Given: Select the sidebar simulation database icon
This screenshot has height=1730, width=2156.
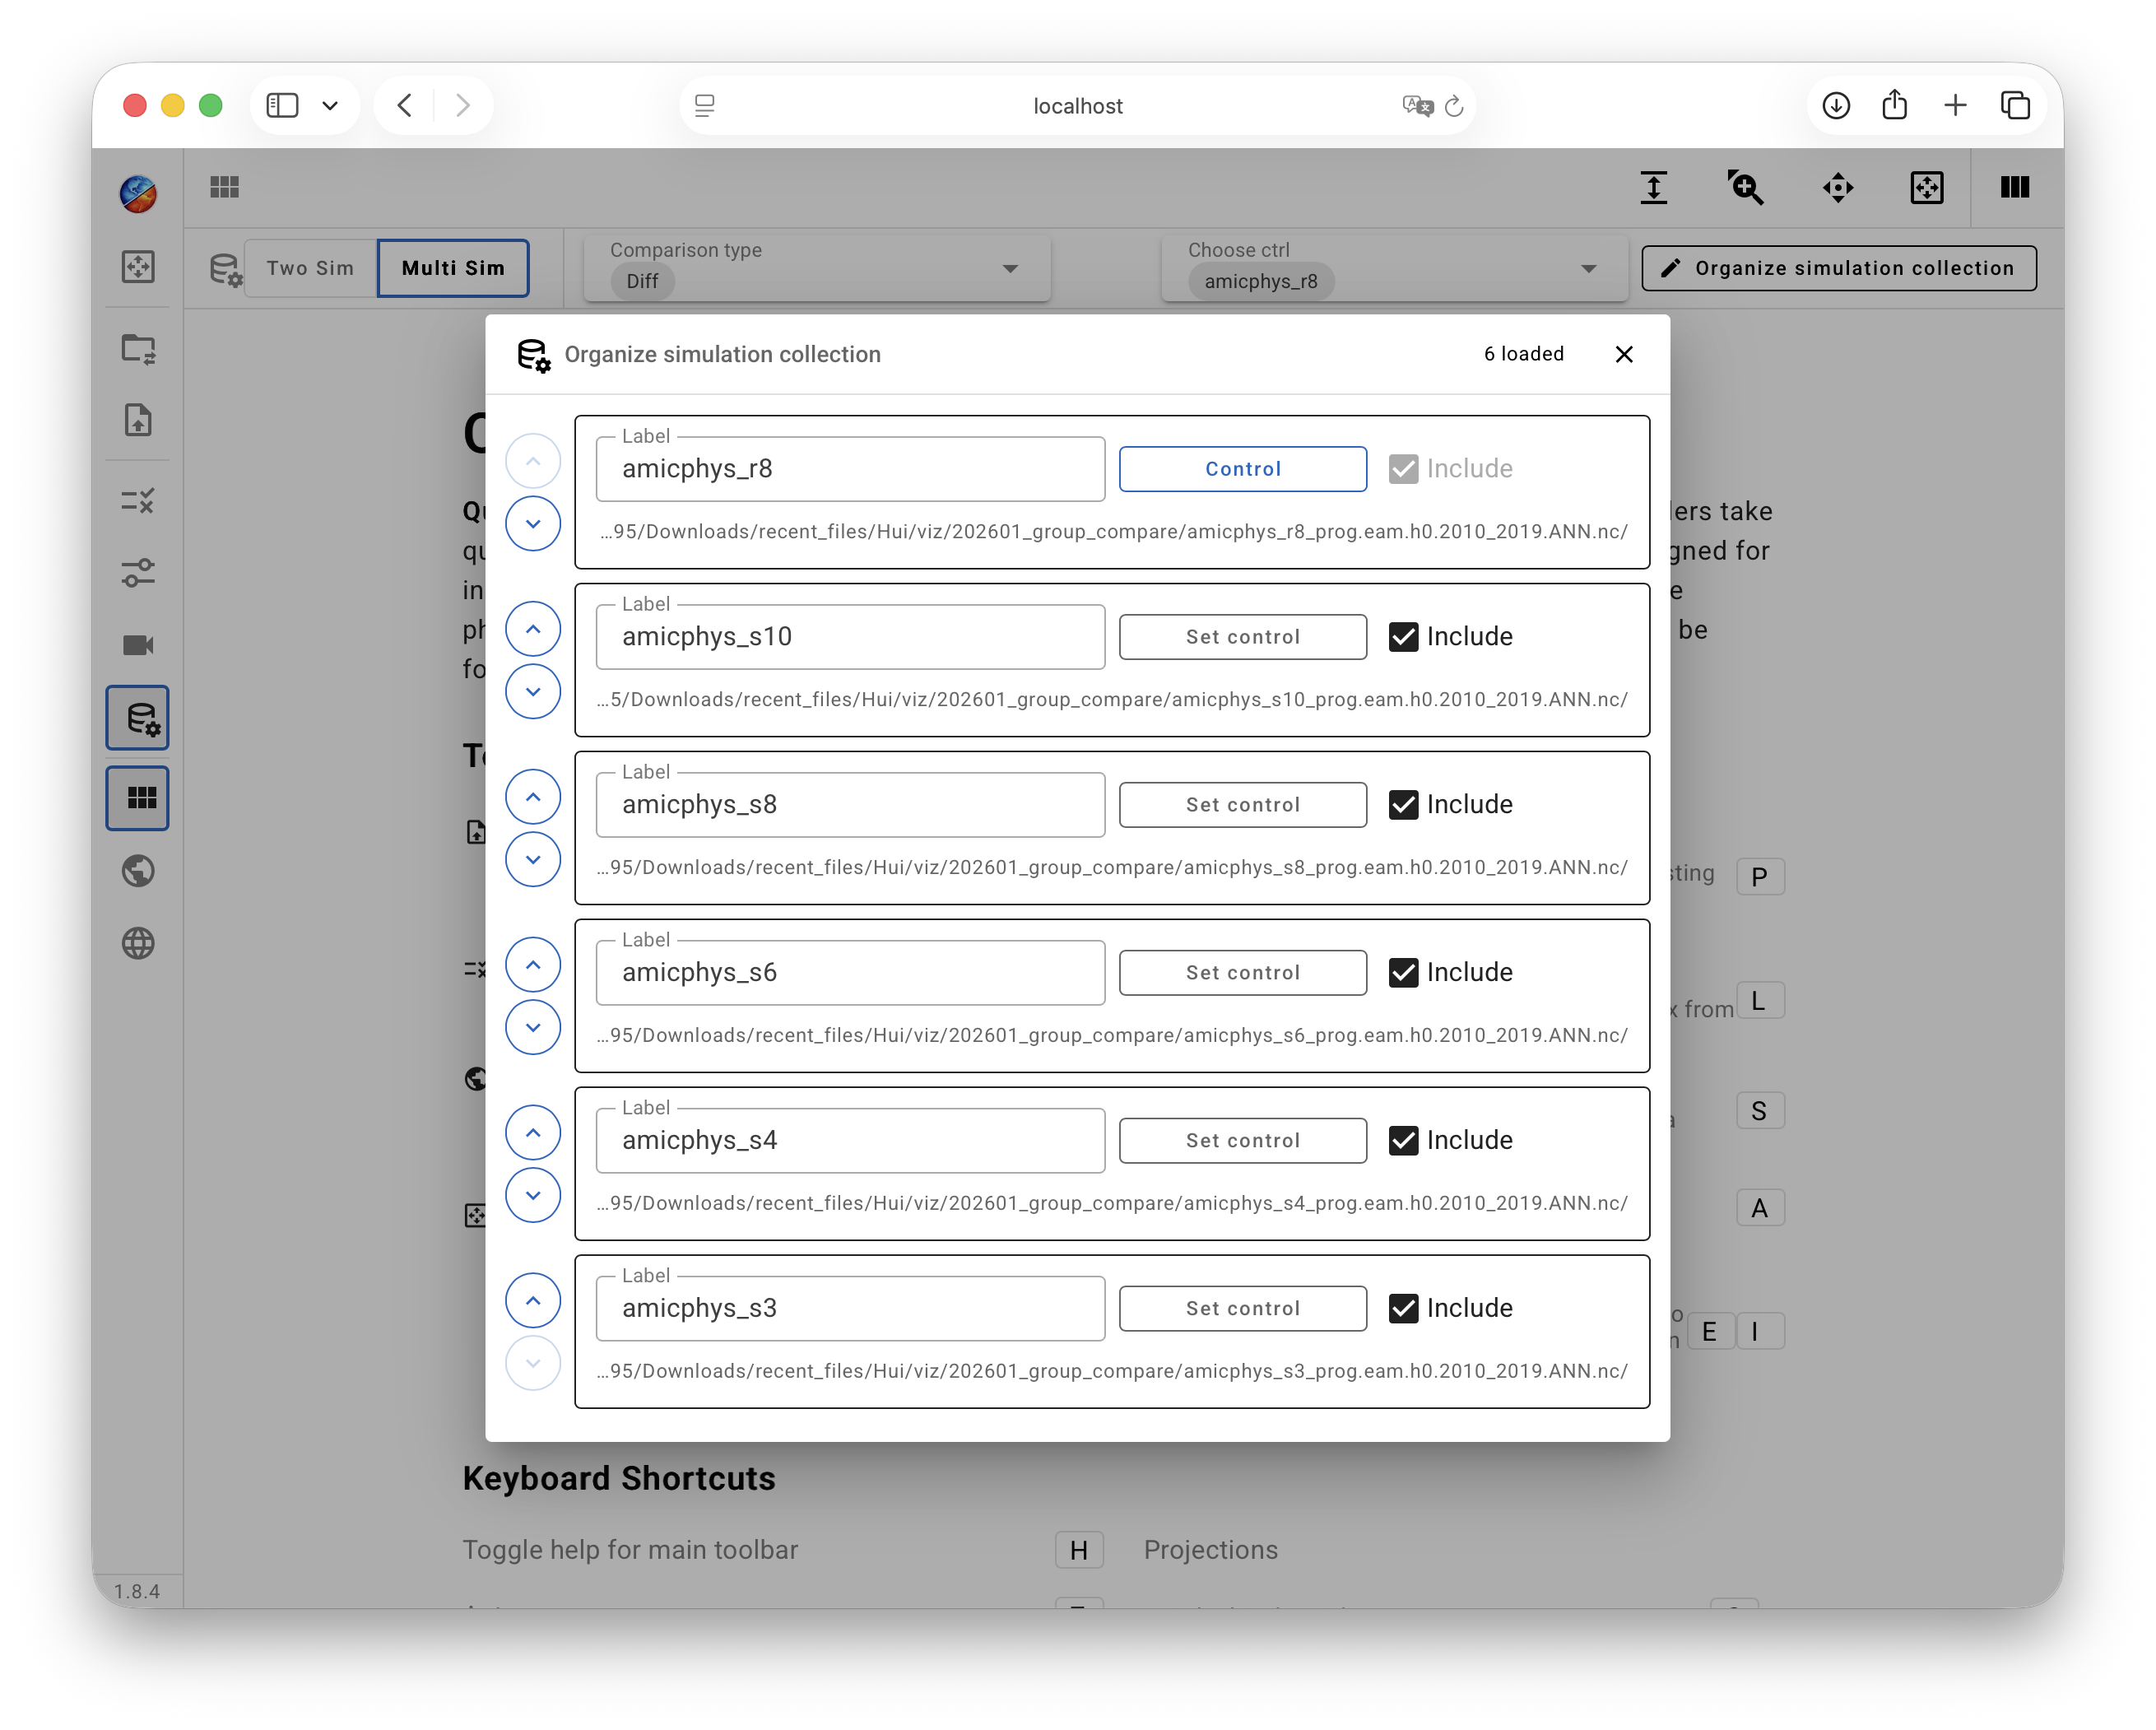Looking at the screenshot, I should pos(138,717).
